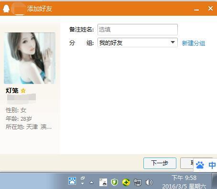
Task: Click the small window-switch icon in taskbar
Action: 83,180
